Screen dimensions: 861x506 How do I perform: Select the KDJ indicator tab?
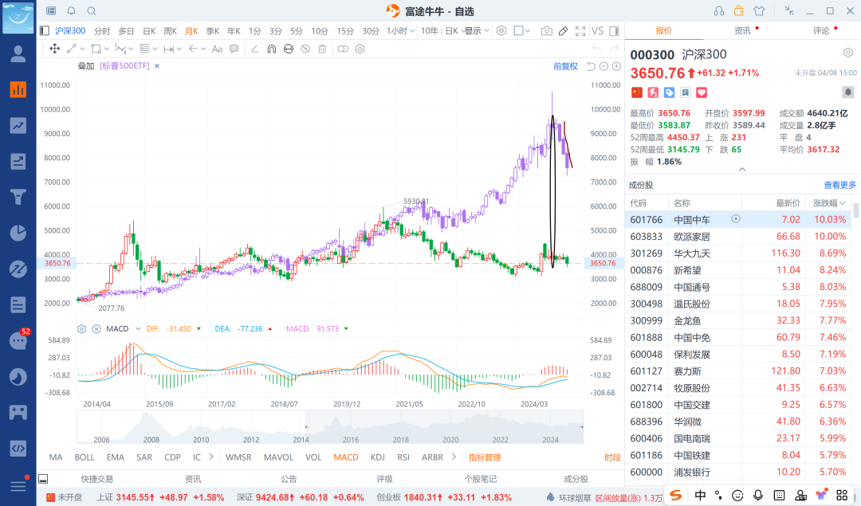coord(378,457)
